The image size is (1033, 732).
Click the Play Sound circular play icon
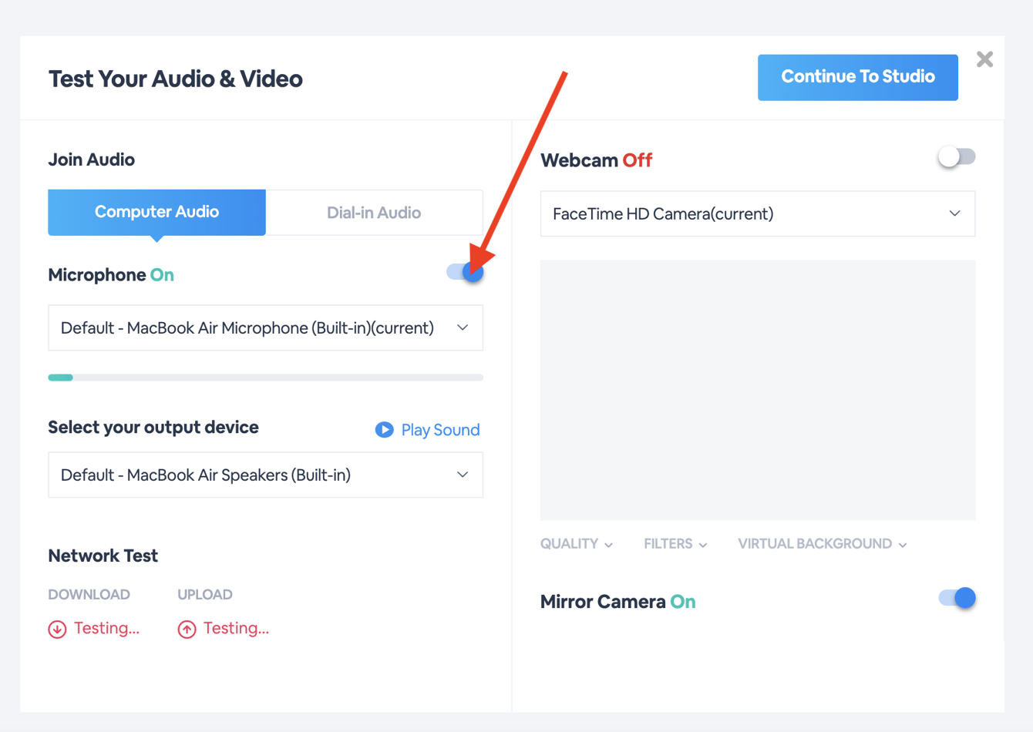(384, 430)
